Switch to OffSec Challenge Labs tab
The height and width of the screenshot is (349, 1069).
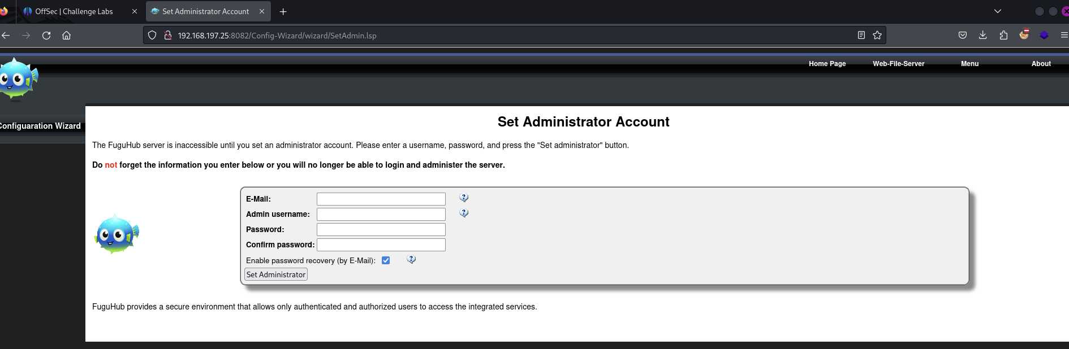click(x=74, y=11)
